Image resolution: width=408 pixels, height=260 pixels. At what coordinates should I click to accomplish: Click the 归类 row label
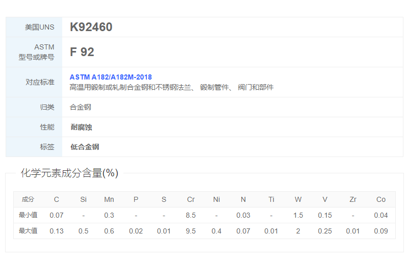point(47,107)
